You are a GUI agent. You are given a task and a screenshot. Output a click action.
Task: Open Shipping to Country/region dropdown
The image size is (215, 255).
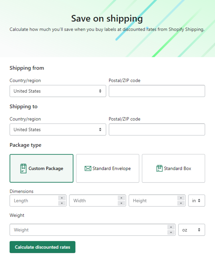58,130
